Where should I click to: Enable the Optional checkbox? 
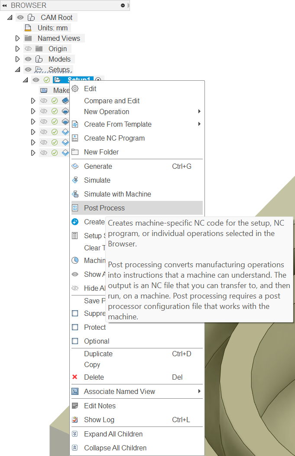[75, 341]
